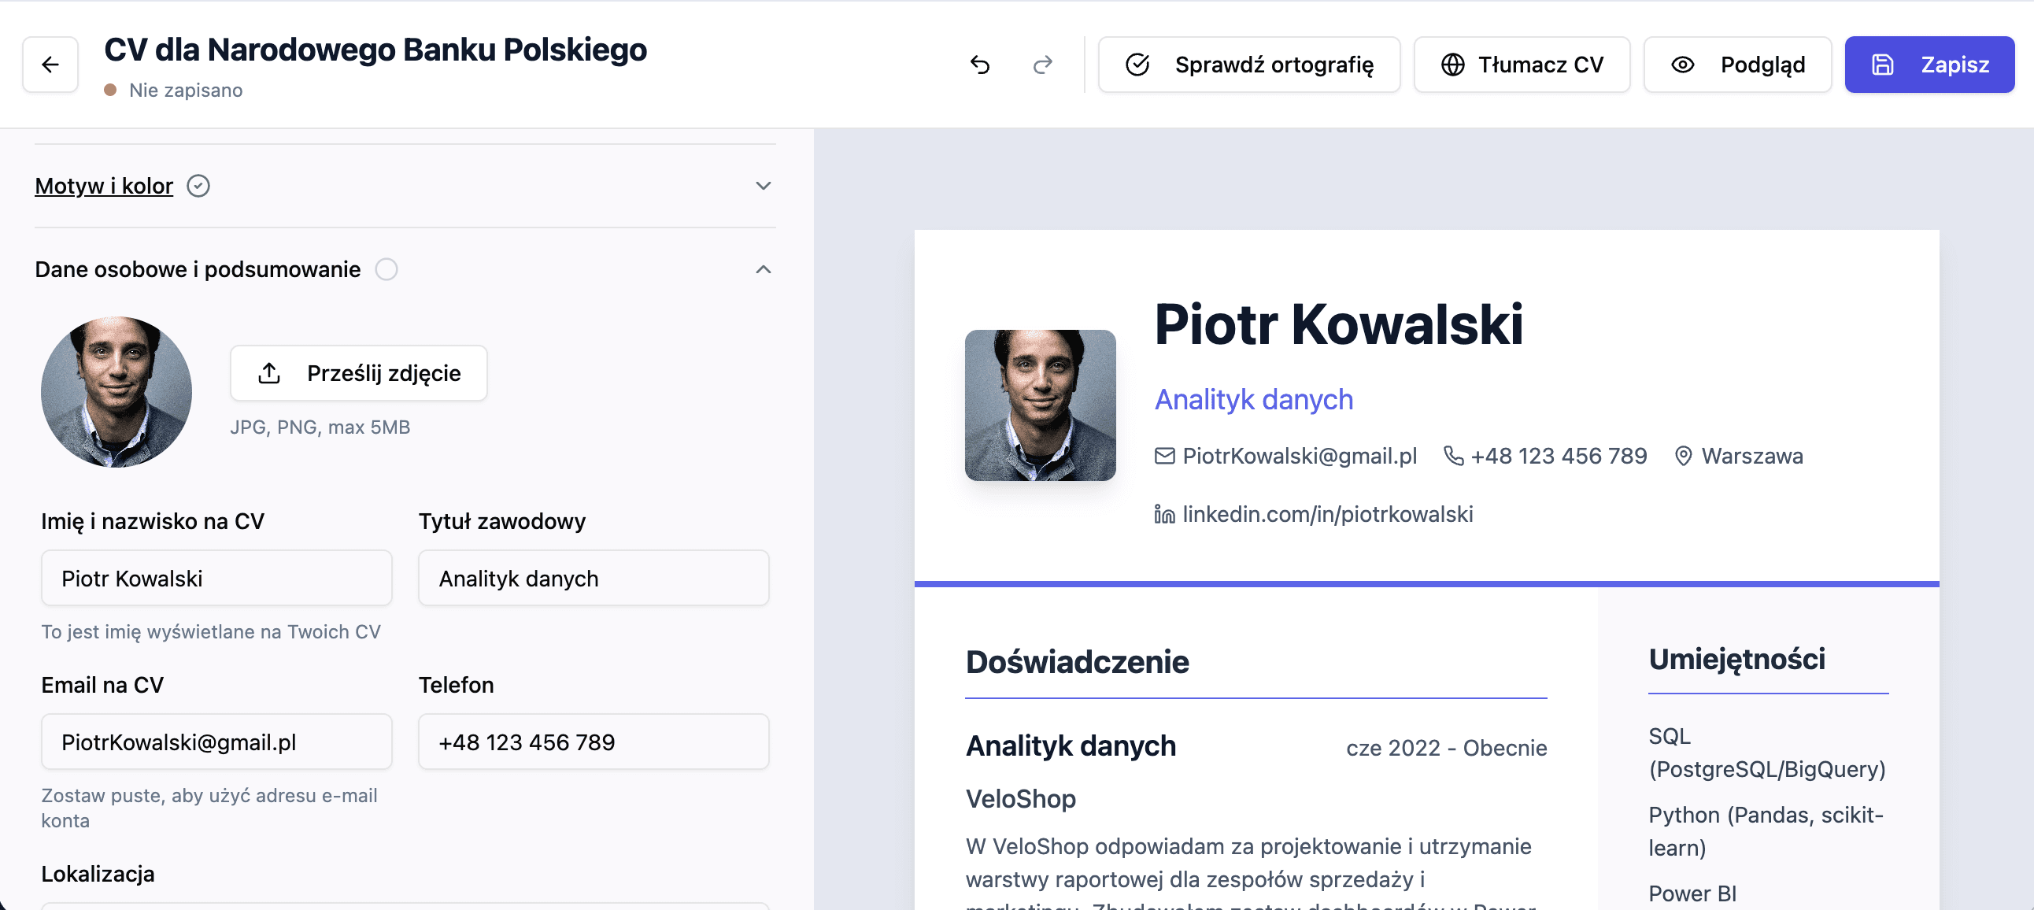Click the location pin icon next to Warszawa
Image resolution: width=2034 pixels, height=910 pixels.
pyautogui.click(x=1683, y=456)
